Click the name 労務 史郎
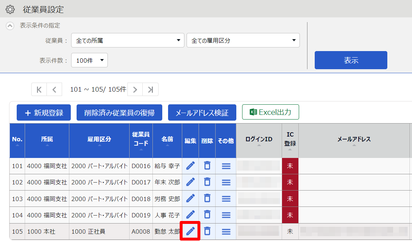 pyautogui.click(x=167, y=199)
